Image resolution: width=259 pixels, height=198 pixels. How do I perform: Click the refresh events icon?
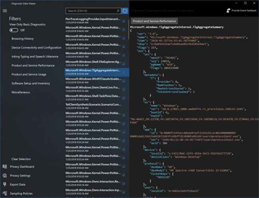(x=125, y=11)
